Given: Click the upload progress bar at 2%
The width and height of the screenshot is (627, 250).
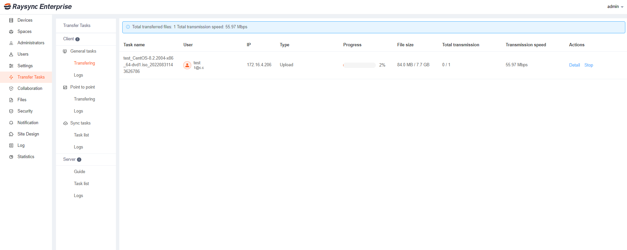Looking at the screenshot, I should pyautogui.click(x=359, y=65).
